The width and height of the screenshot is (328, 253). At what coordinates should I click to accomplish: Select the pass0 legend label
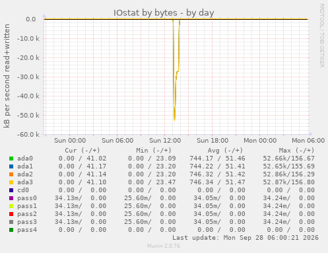tap(27, 198)
